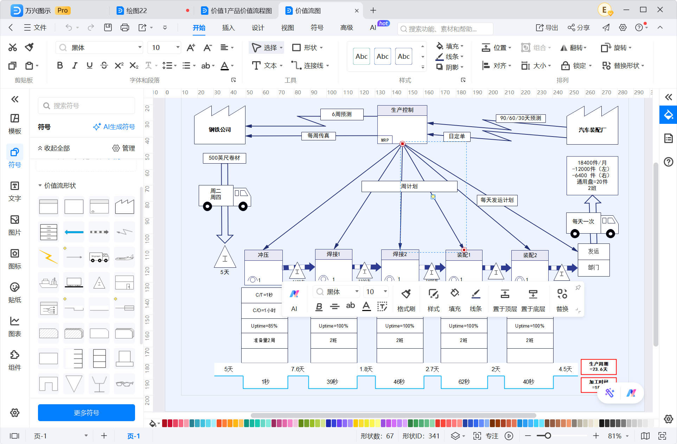The height and width of the screenshot is (444, 677).
Task: Click the undo arrow
Action: click(69, 27)
